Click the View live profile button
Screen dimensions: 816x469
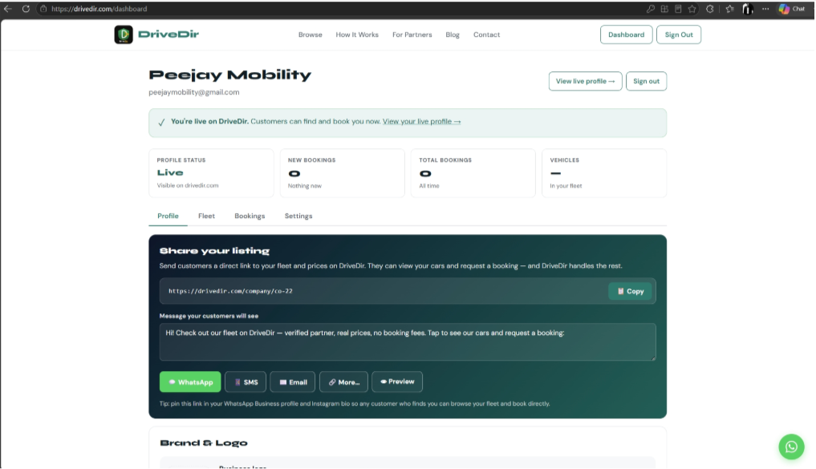click(586, 81)
